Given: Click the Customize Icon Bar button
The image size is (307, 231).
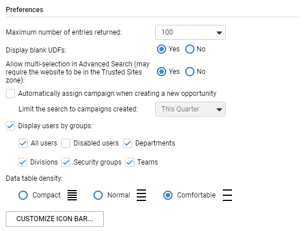Looking at the screenshot, I should point(55,219).
